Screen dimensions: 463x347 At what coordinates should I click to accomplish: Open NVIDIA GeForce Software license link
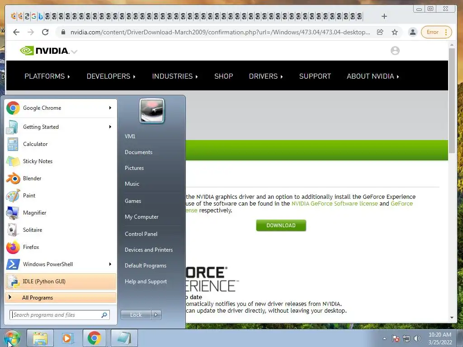click(x=335, y=204)
